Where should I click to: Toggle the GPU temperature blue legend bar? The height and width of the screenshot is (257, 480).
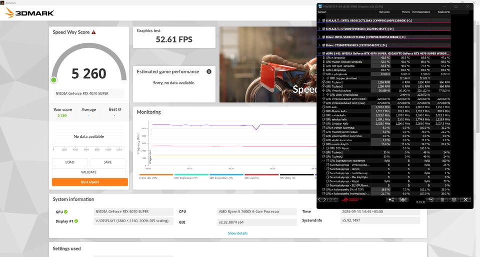[x=226, y=175]
